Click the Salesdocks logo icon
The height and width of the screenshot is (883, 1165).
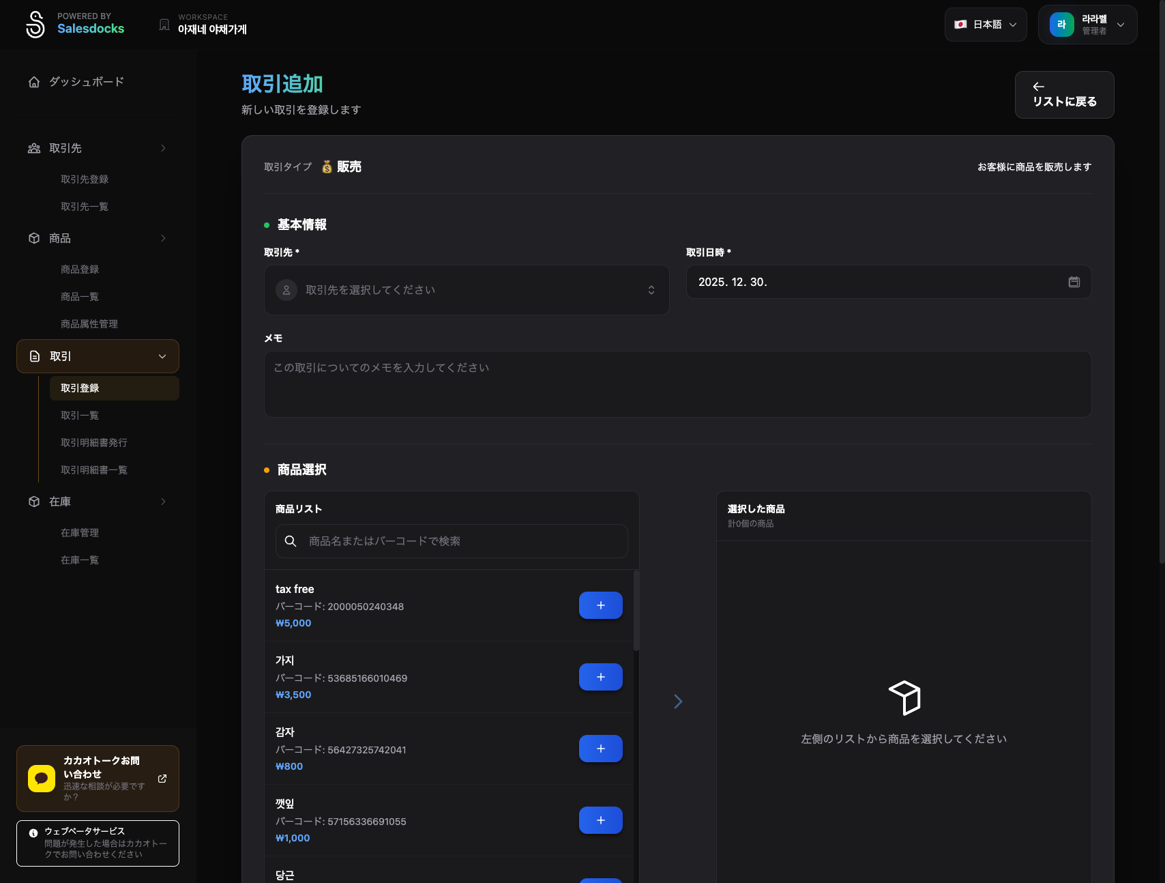click(x=35, y=24)
